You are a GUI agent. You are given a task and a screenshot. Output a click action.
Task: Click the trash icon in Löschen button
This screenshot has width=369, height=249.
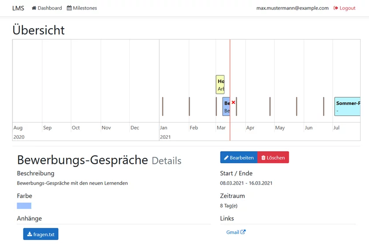263,158
